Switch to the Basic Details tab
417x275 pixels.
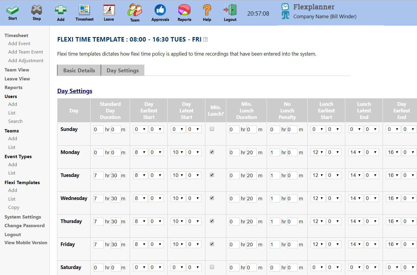[79, 70]
